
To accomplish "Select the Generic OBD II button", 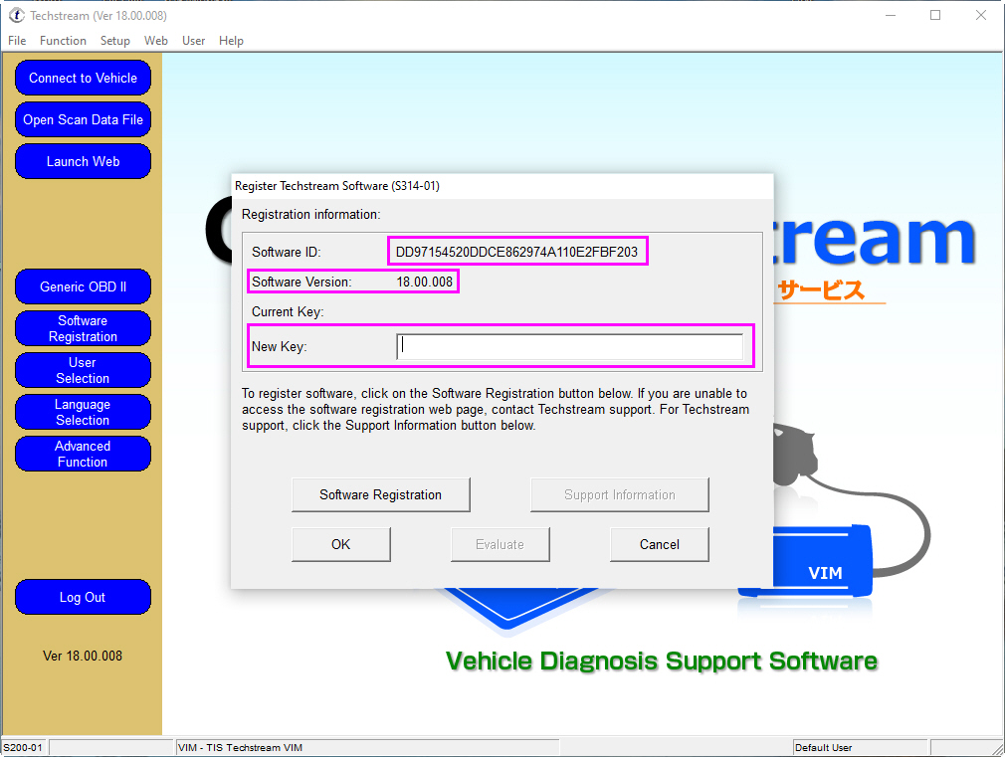I will point(83,286).
